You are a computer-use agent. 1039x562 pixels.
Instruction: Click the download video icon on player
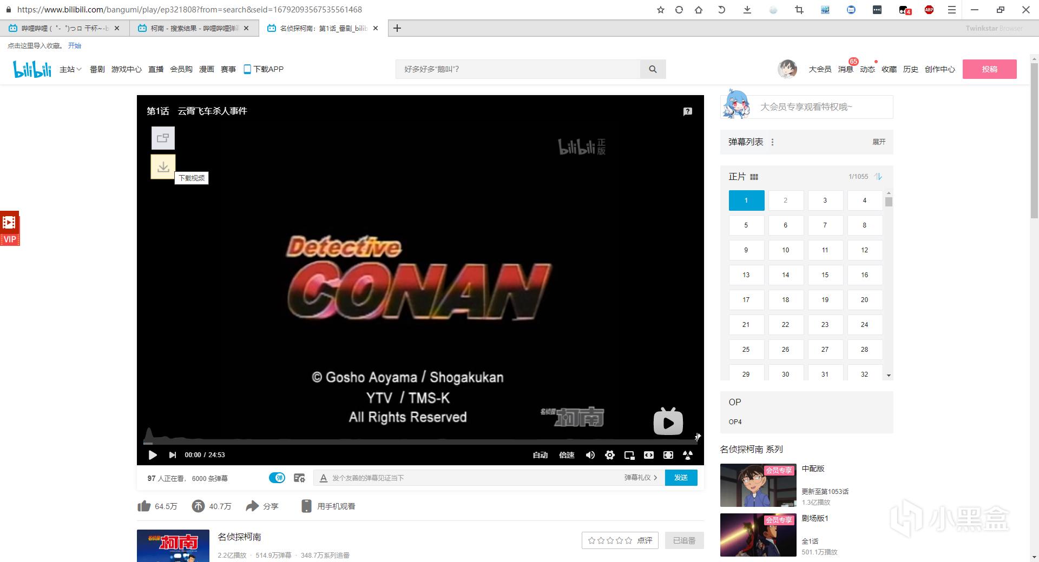click(x=163, y=167)
